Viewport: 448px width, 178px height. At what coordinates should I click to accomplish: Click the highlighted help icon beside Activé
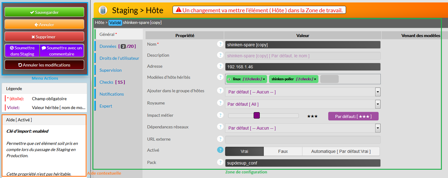click(x=220, y=150)
